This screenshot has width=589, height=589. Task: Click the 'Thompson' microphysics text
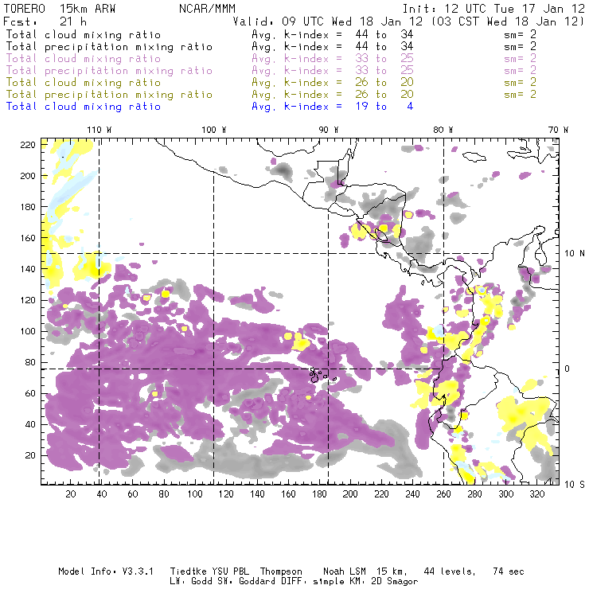click(x=281, y=571)
